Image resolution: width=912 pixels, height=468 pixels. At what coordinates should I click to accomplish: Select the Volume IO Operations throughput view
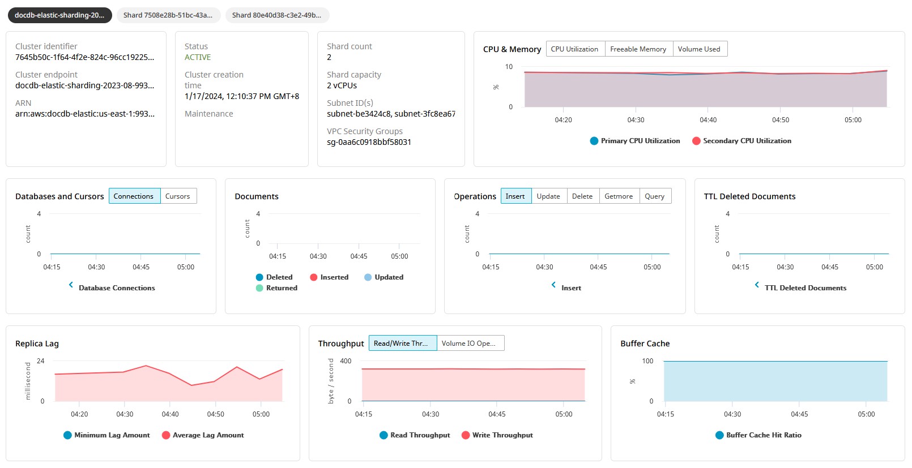[469, 344]
